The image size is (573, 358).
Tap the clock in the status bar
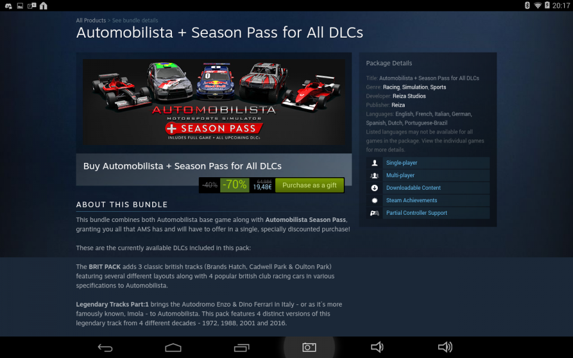561,5
